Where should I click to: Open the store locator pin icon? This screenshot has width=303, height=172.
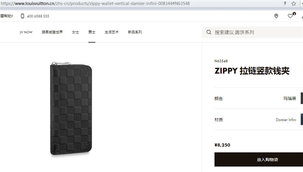coord(276,16)
